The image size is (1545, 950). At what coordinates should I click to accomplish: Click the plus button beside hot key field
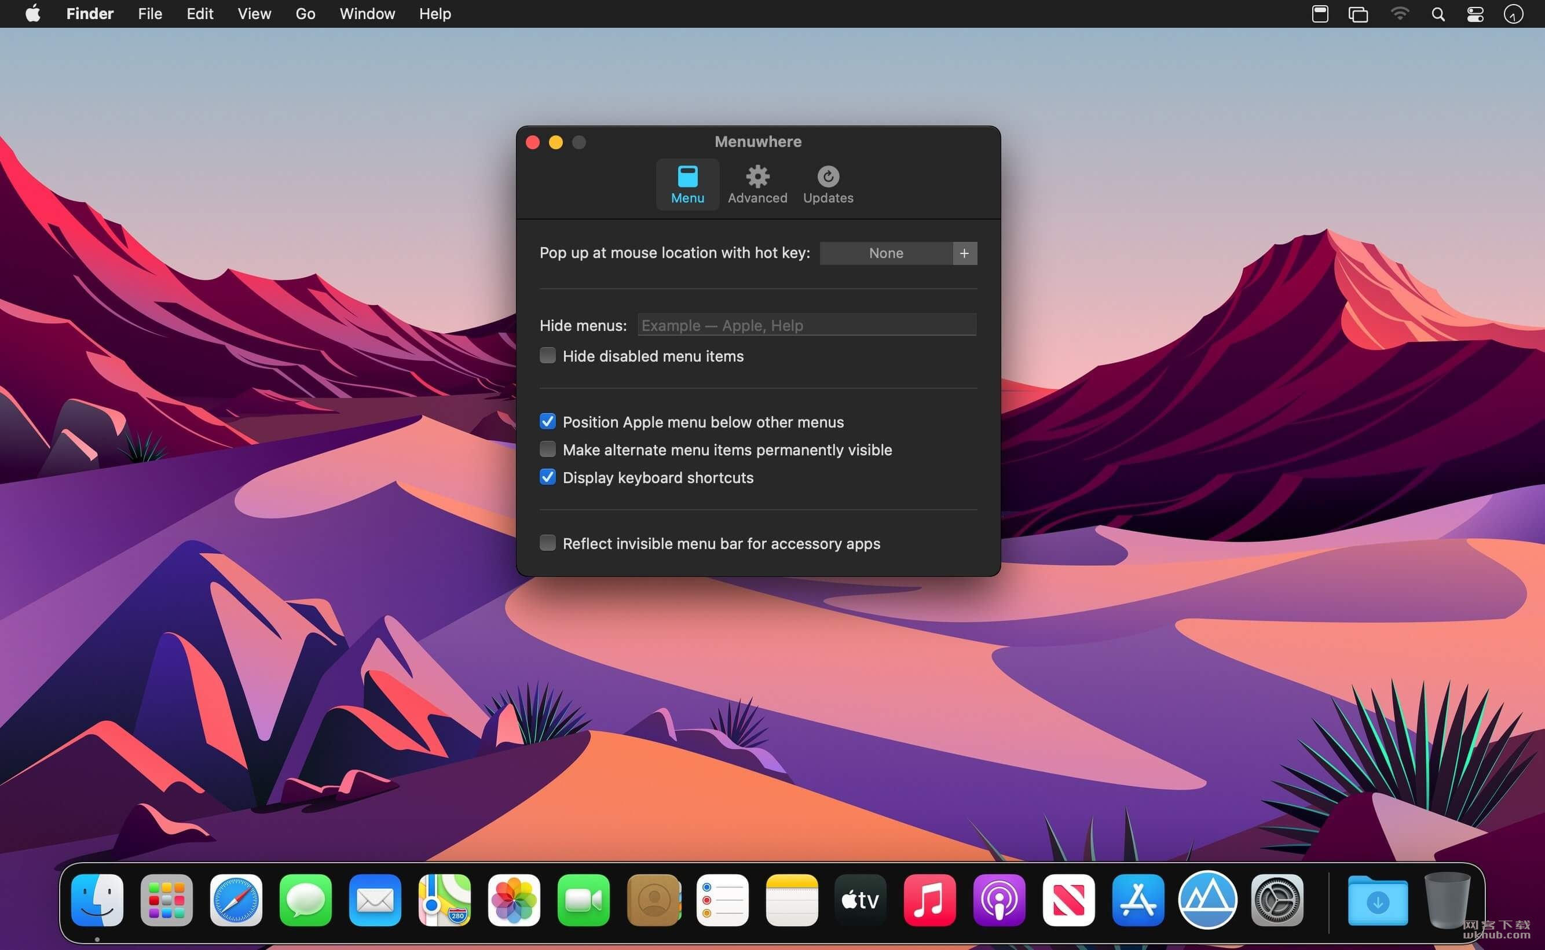[965, 253]
